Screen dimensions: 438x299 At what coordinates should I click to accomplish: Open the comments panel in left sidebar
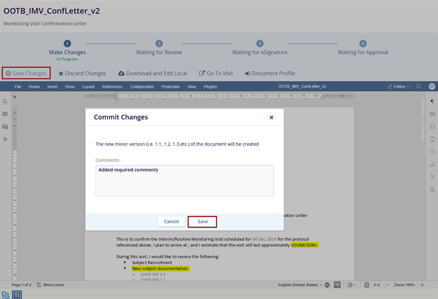(5, 114)
